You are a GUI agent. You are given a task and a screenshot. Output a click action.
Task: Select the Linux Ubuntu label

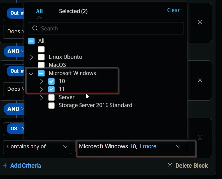click(65, 57)
